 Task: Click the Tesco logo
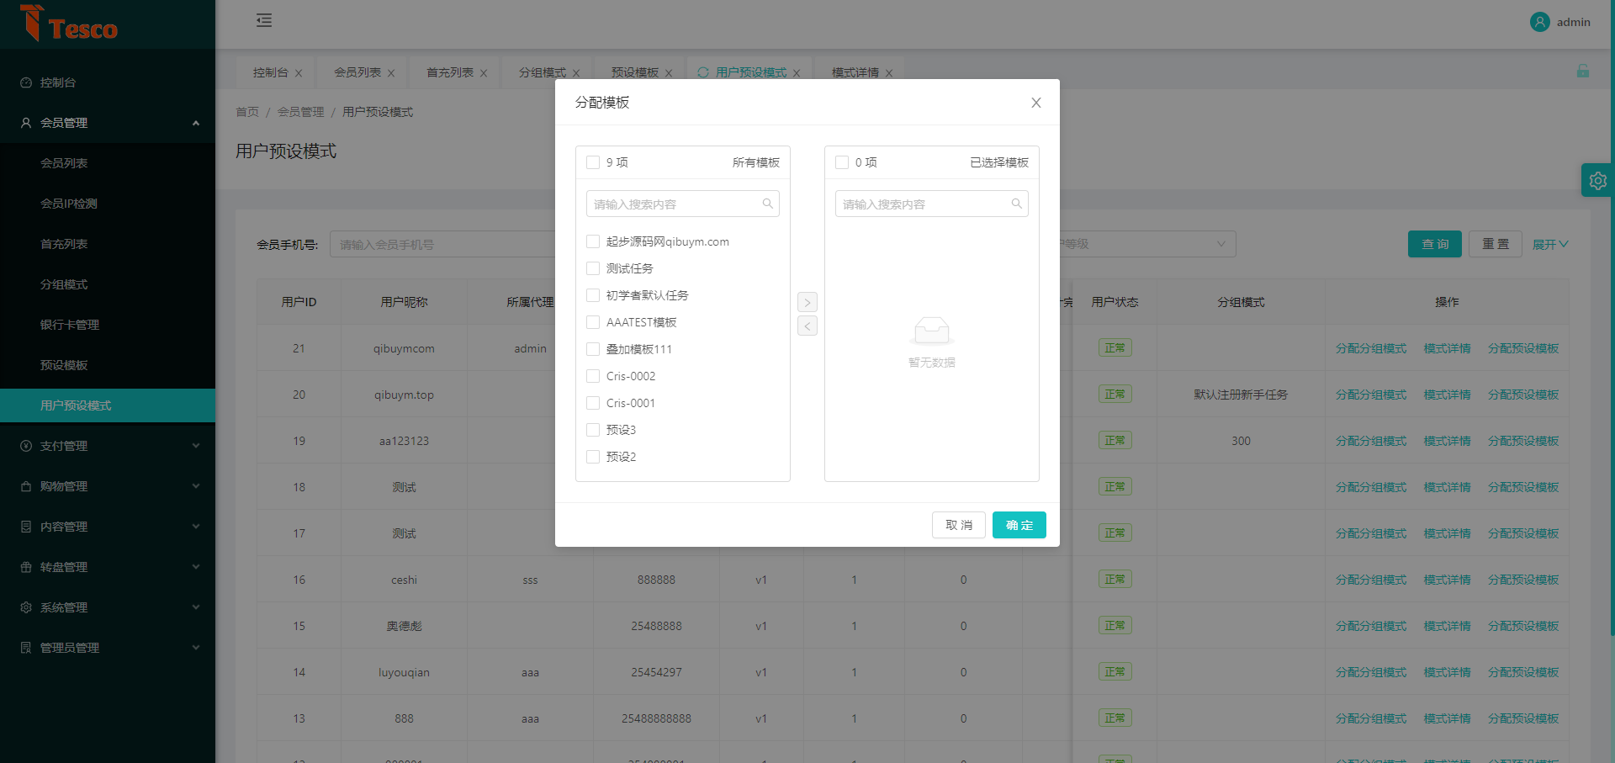[69, 24]
